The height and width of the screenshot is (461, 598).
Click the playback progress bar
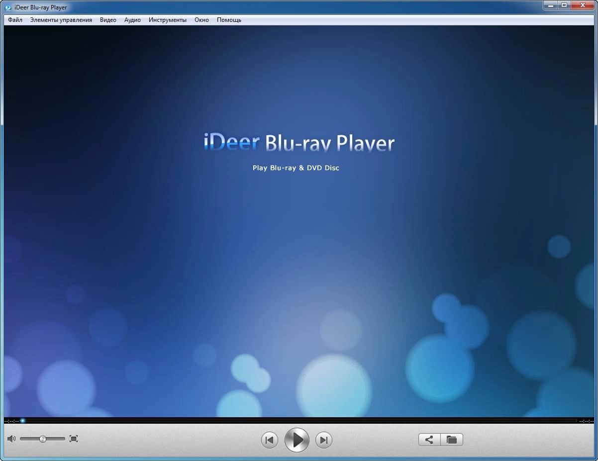(299, 421)
